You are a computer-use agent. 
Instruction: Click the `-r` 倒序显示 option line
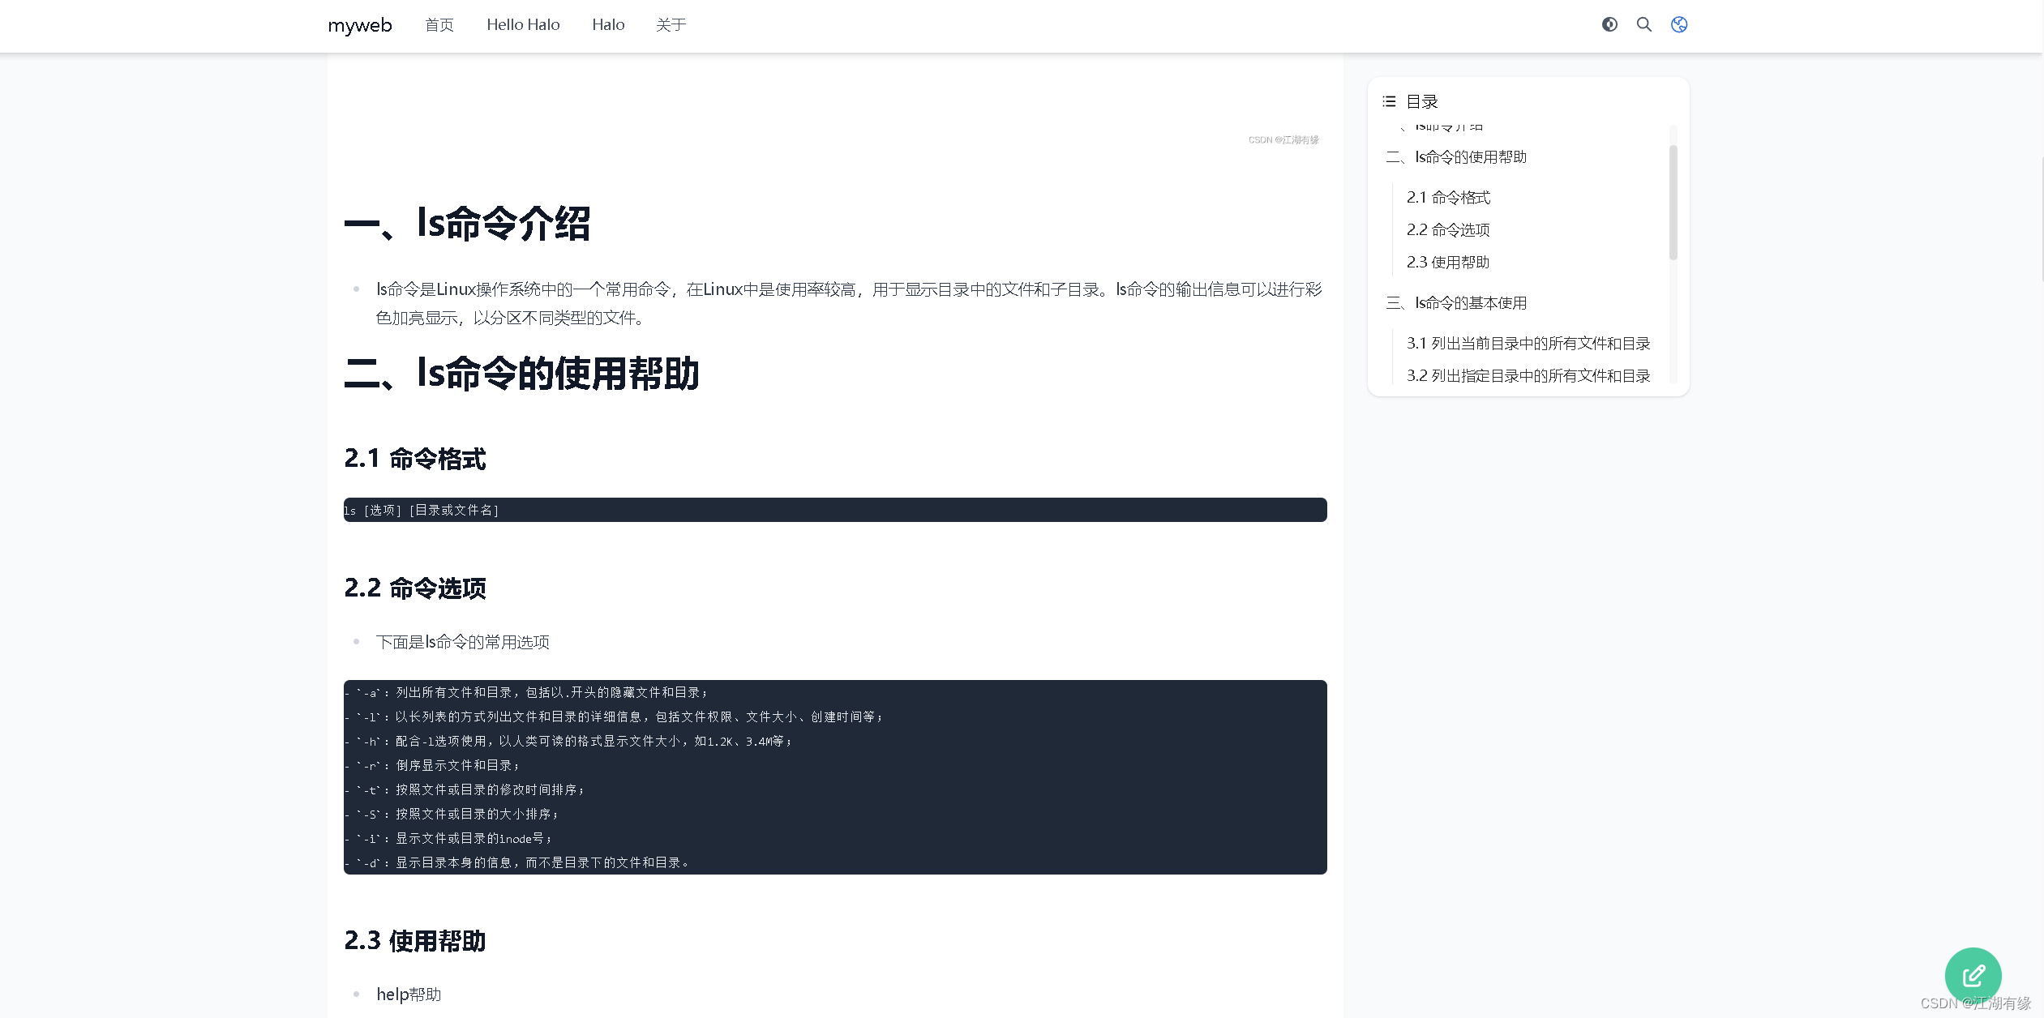point(433,765)
